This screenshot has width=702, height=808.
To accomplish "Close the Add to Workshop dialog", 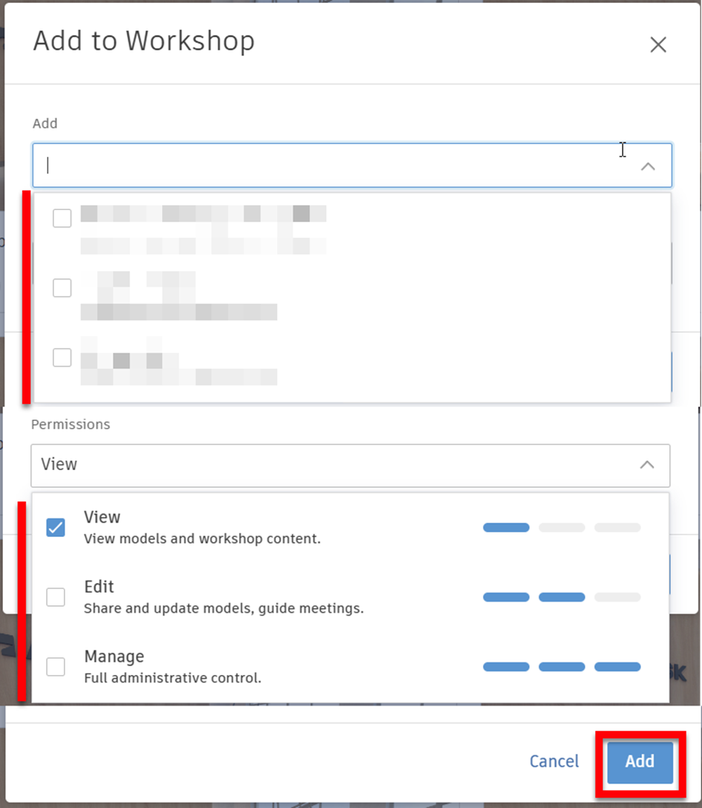I will tap(657, 45).
